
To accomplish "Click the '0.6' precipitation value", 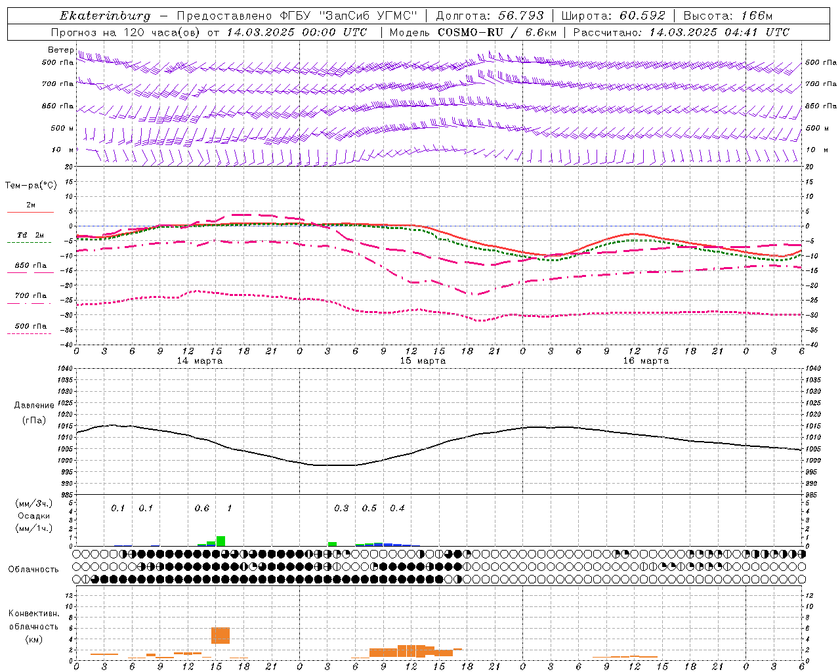I will click(x=202, y=508).
